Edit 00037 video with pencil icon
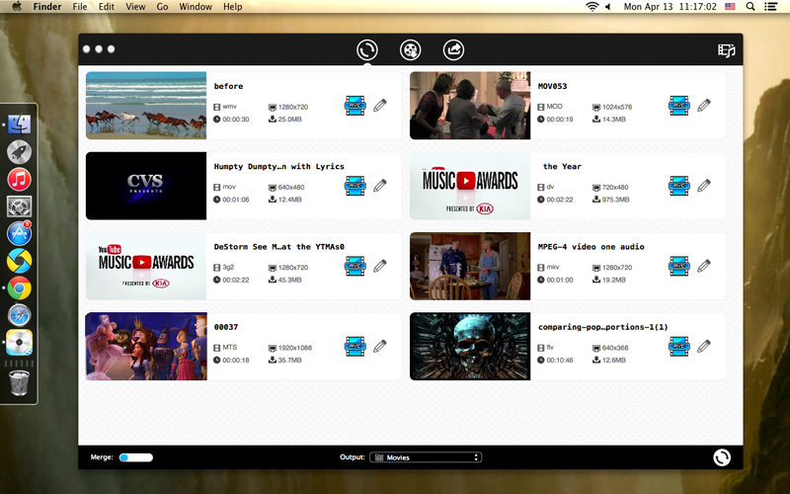This screenshot has height=494, width=790. [x=380, y=347]
